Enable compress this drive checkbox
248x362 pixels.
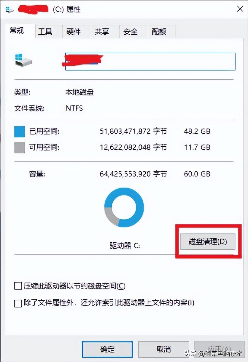tap(18, 286)
